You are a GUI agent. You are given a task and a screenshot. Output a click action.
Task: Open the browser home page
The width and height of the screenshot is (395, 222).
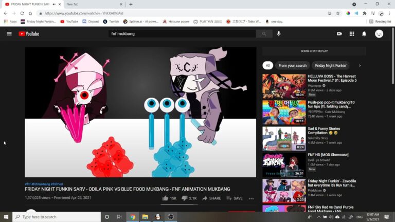point(30,13)
